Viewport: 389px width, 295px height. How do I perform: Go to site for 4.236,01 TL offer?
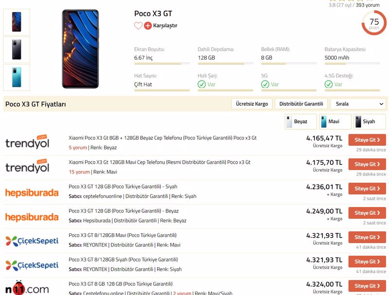[367, 189]
